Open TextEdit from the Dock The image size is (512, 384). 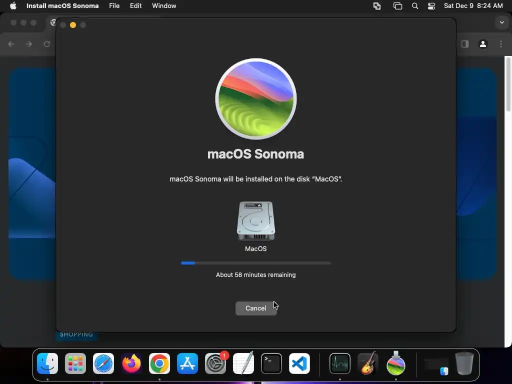243,363
